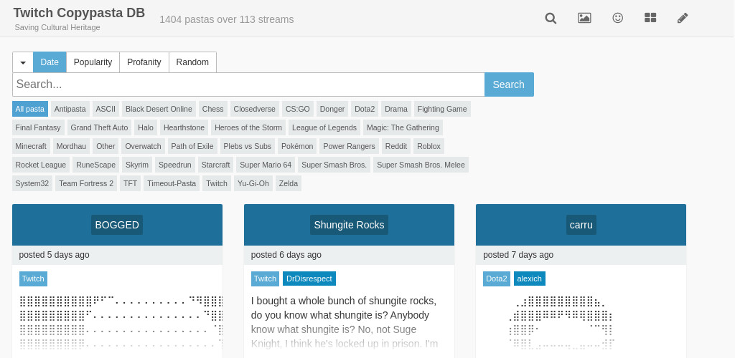Show pastas tagged Roblox
Viewport: 735px width, 358px height.
(429, 146)
